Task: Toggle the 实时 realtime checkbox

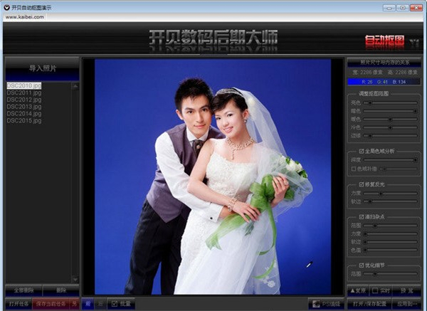Action: click(375, 291)
